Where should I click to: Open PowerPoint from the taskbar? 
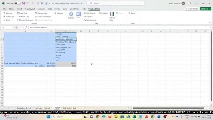pyautogui.click(x=146, y=117)
